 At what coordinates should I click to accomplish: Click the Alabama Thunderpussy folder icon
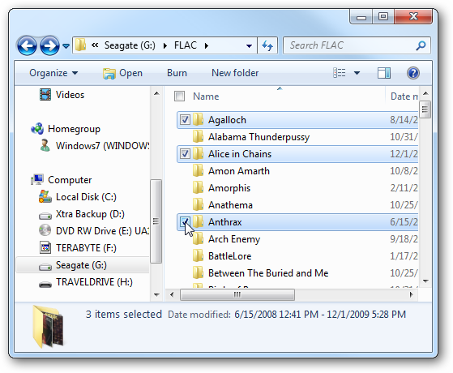pos(199,137)
